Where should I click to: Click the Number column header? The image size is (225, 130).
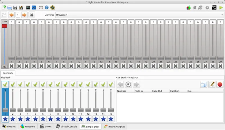(x=125, y=91)
